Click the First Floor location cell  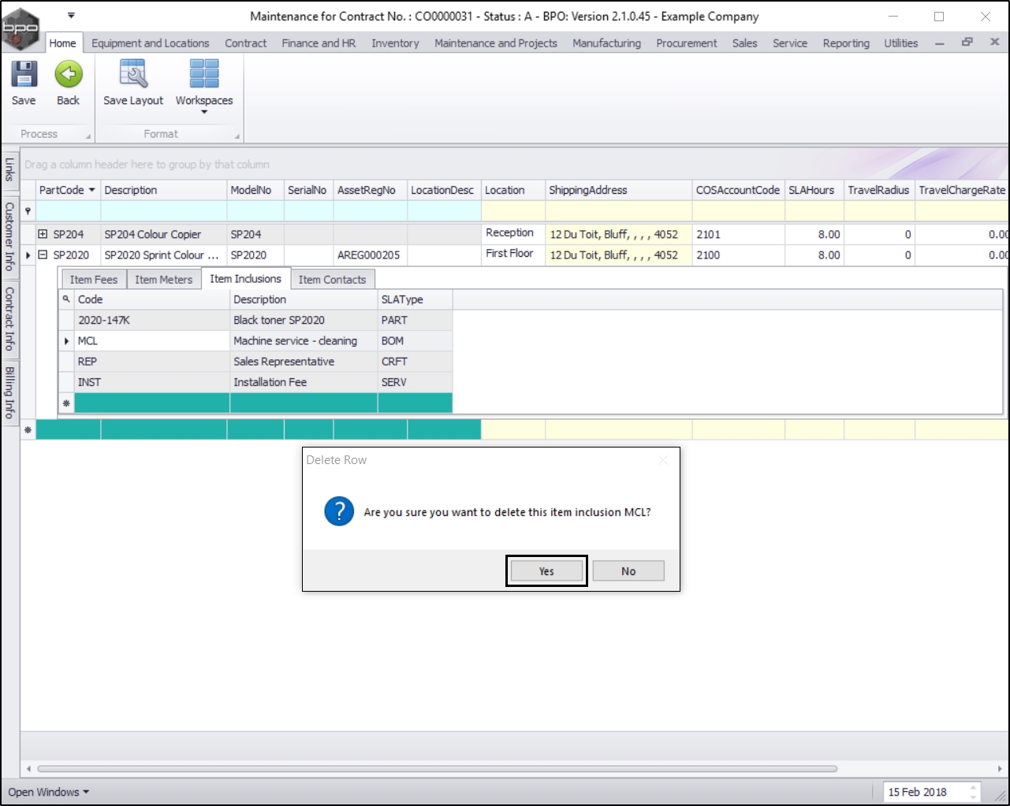click(x=513, y=254)
